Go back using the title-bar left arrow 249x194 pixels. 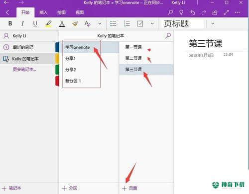6,2
